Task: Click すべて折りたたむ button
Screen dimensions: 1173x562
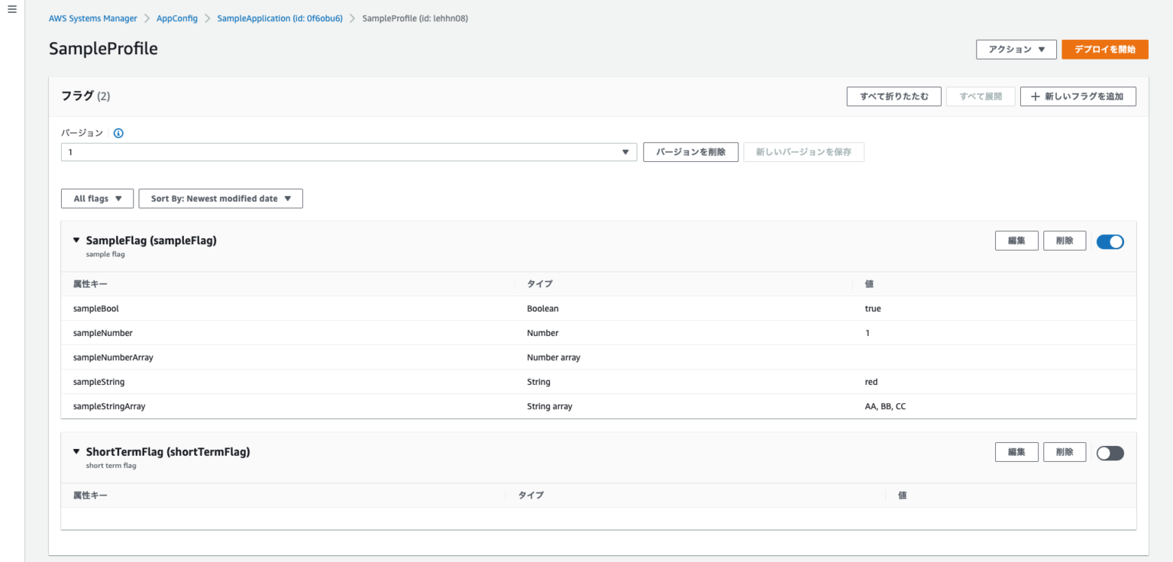Action: click(893, 97)
